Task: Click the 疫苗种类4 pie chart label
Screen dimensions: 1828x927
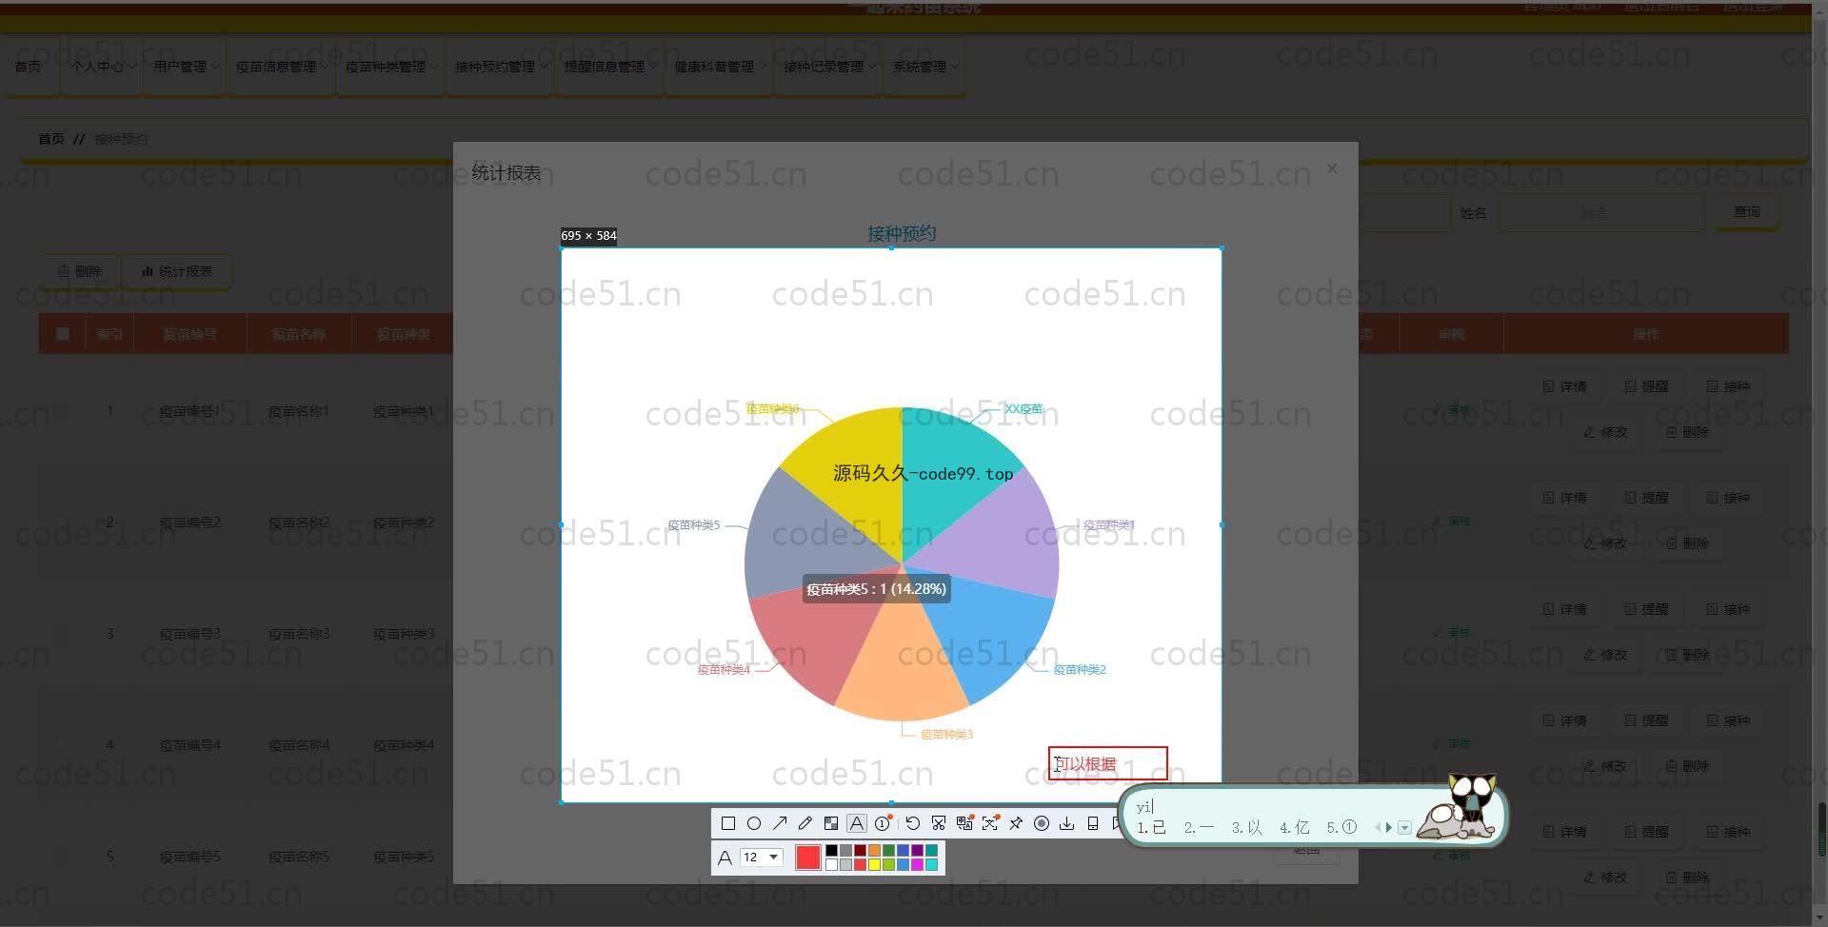Action: [724, 670]
